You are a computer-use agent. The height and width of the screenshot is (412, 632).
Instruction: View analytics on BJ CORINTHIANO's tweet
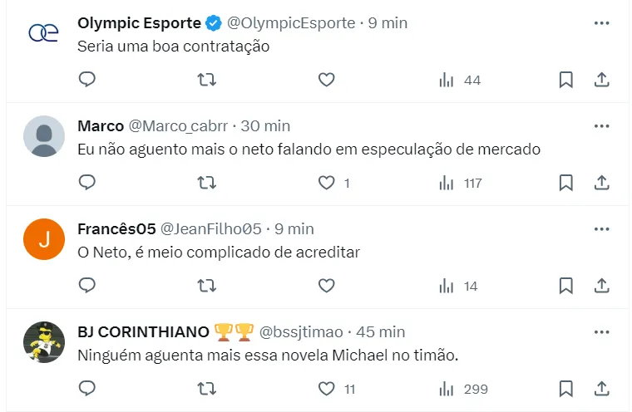click(x=447, y=389)
